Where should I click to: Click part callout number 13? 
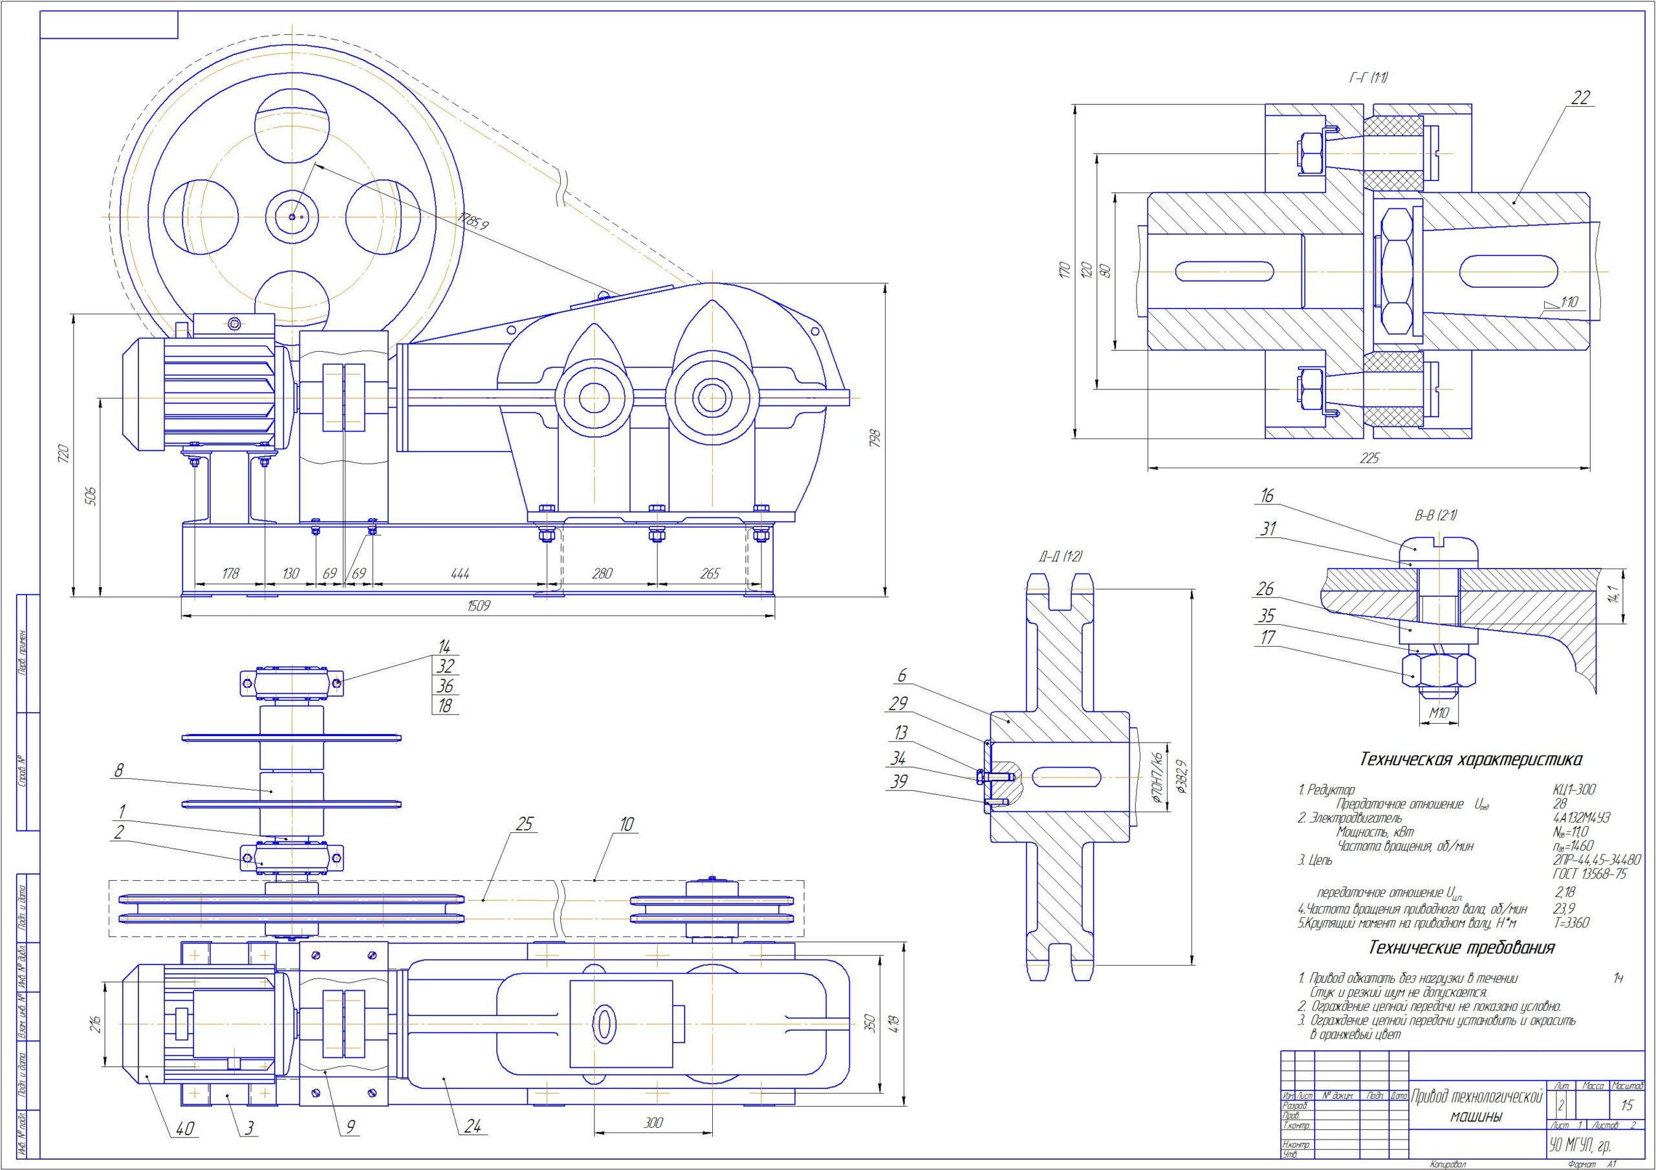901,733
